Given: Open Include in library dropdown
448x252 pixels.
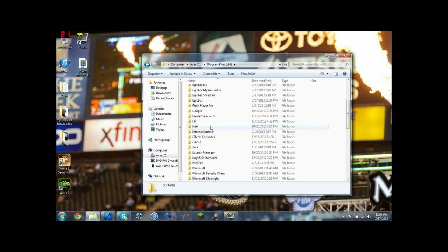Looking at the screenshot, I should [x=183, y=73].
